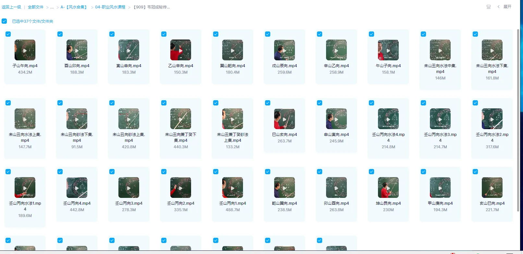Uncheck the 申山寅向.mp4 checkbox
This screenshot has width=523, height=254.
[320, 103]
